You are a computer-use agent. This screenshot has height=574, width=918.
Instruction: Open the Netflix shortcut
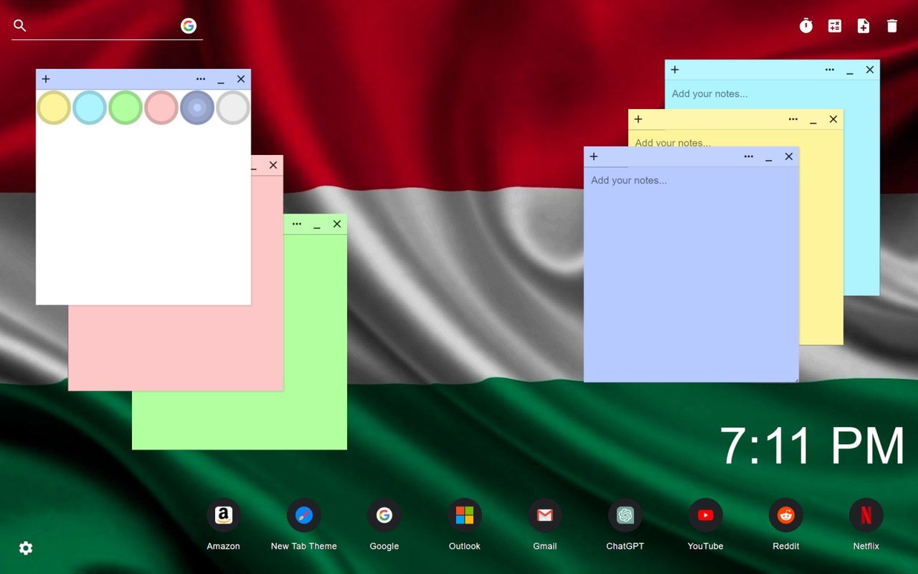(x=866, y=515)
